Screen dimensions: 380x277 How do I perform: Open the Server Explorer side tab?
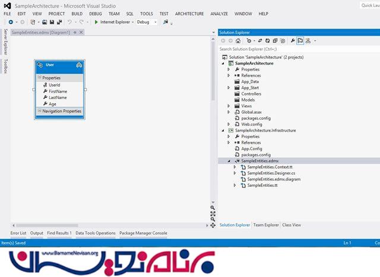pyautogui.click(x=5, y=42)
